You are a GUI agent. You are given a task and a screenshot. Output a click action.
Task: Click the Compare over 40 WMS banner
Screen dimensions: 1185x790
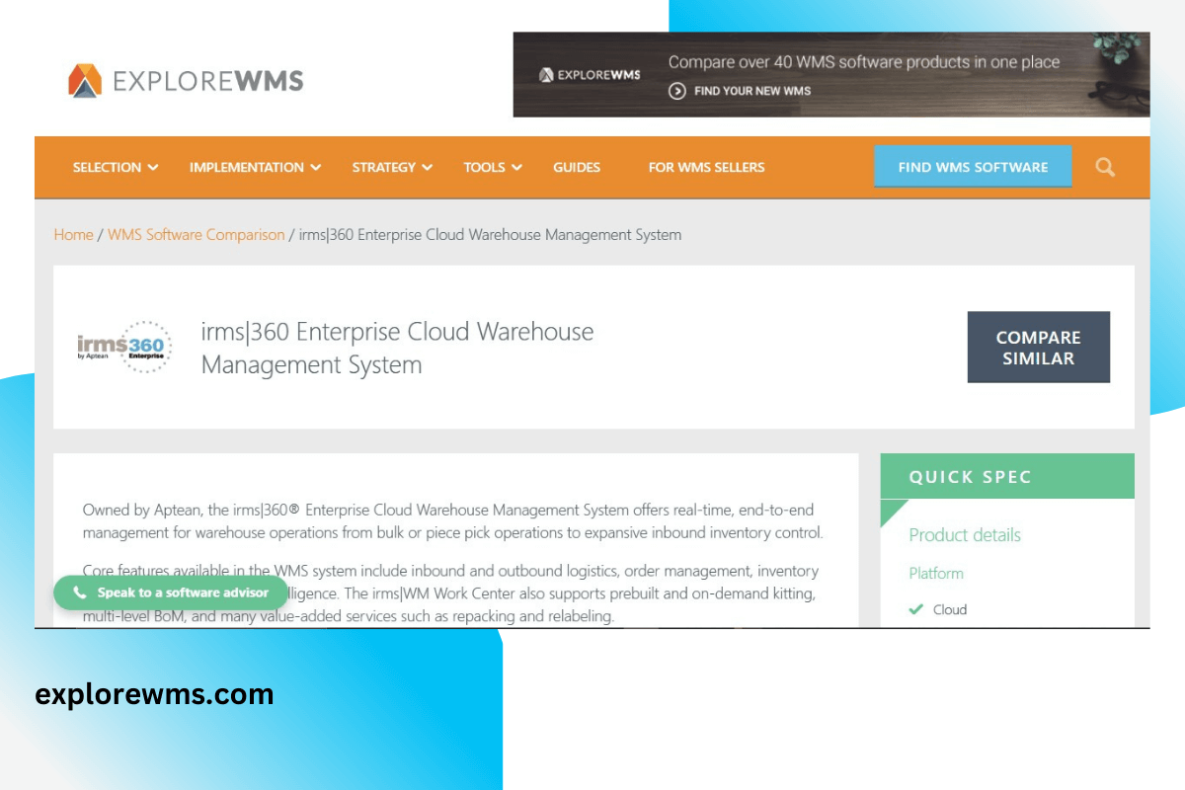831,74
